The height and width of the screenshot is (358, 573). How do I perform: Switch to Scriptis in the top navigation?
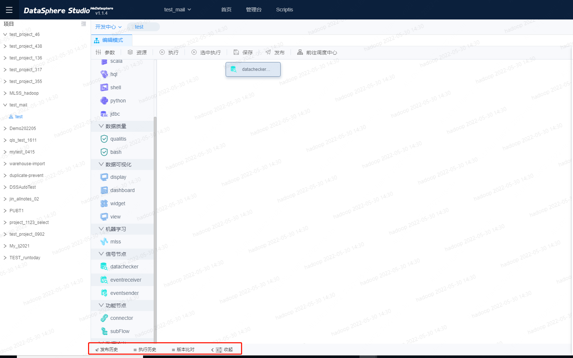click(285, 10)
